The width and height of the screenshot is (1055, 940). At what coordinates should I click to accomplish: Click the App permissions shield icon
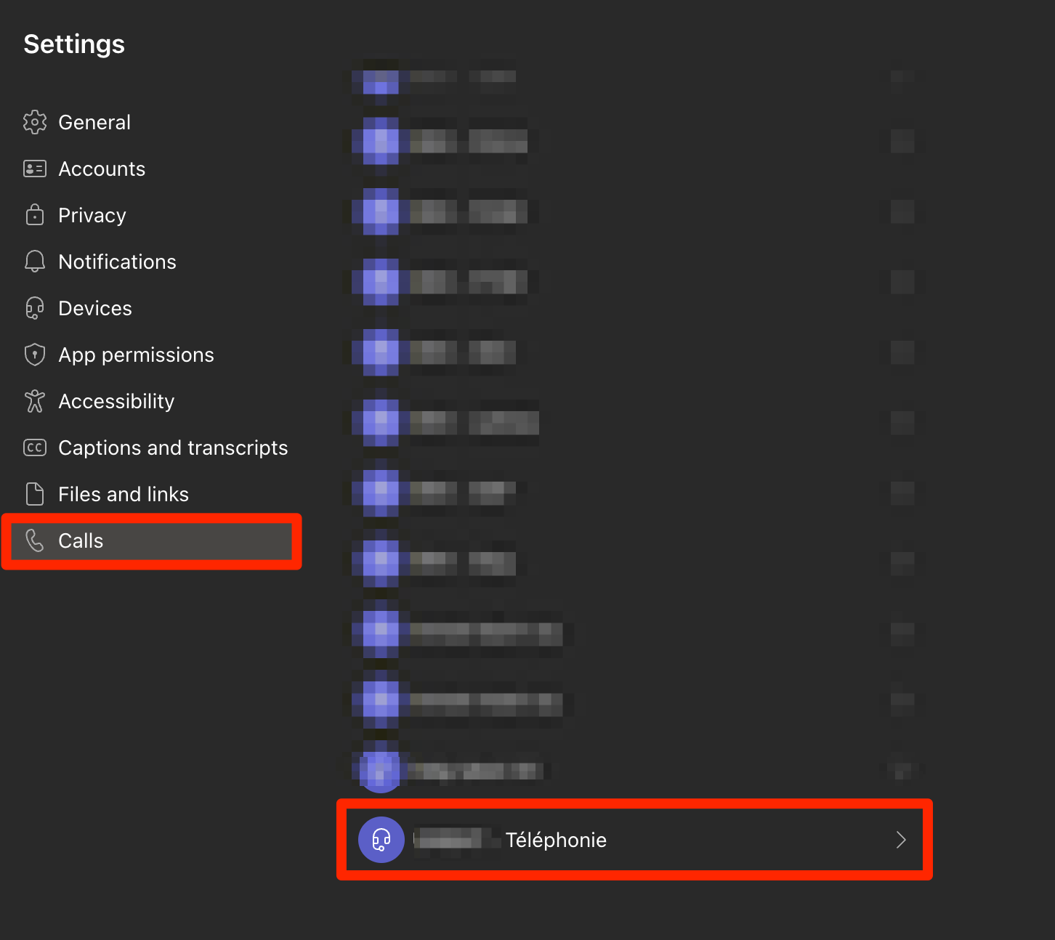coord(35,354)
